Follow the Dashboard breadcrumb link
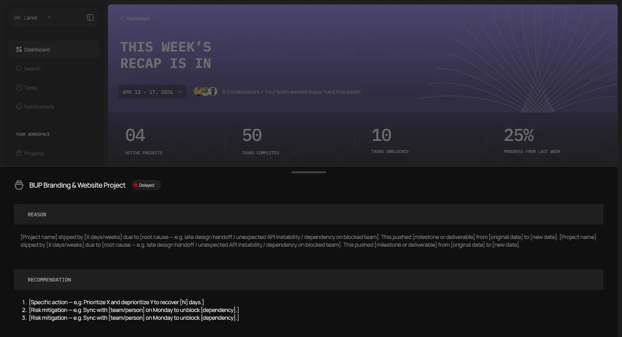This screenshot has width=622, height=337. point(138,18)
